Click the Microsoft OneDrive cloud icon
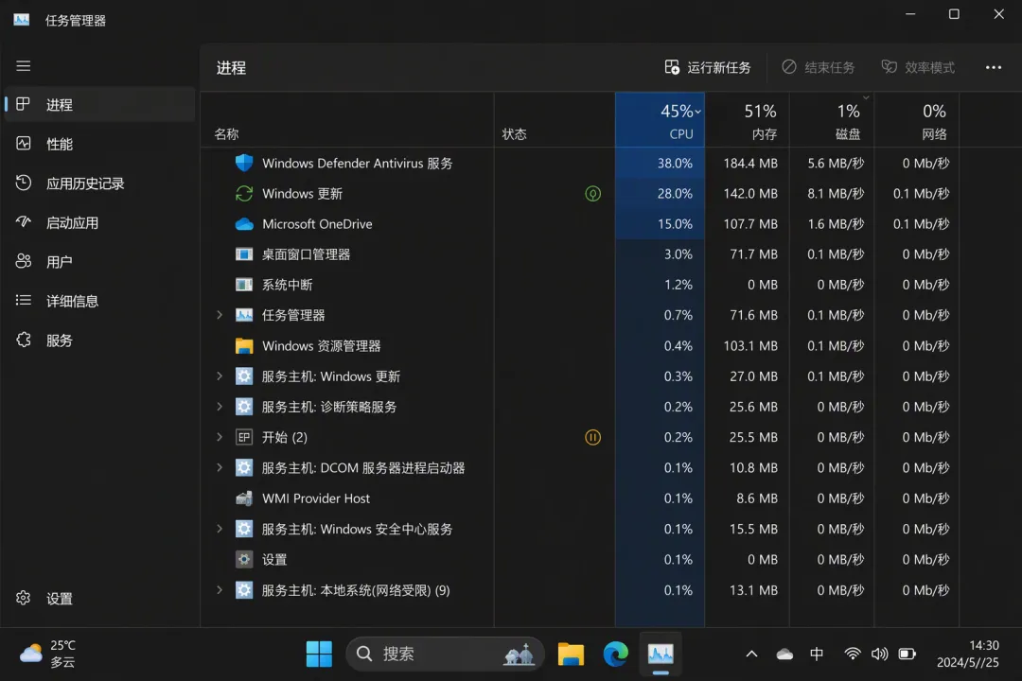 click(244, 224)
